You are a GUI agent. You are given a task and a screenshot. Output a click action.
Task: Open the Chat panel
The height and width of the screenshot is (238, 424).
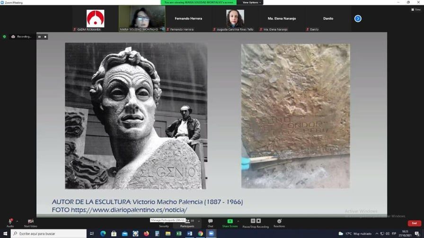pos(210,222)
